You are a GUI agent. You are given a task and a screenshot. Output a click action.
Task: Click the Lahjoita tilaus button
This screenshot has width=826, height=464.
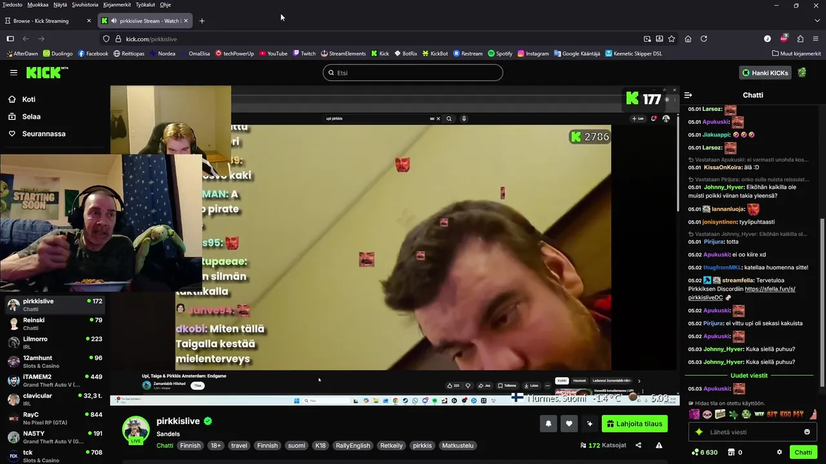coord(634,423)
